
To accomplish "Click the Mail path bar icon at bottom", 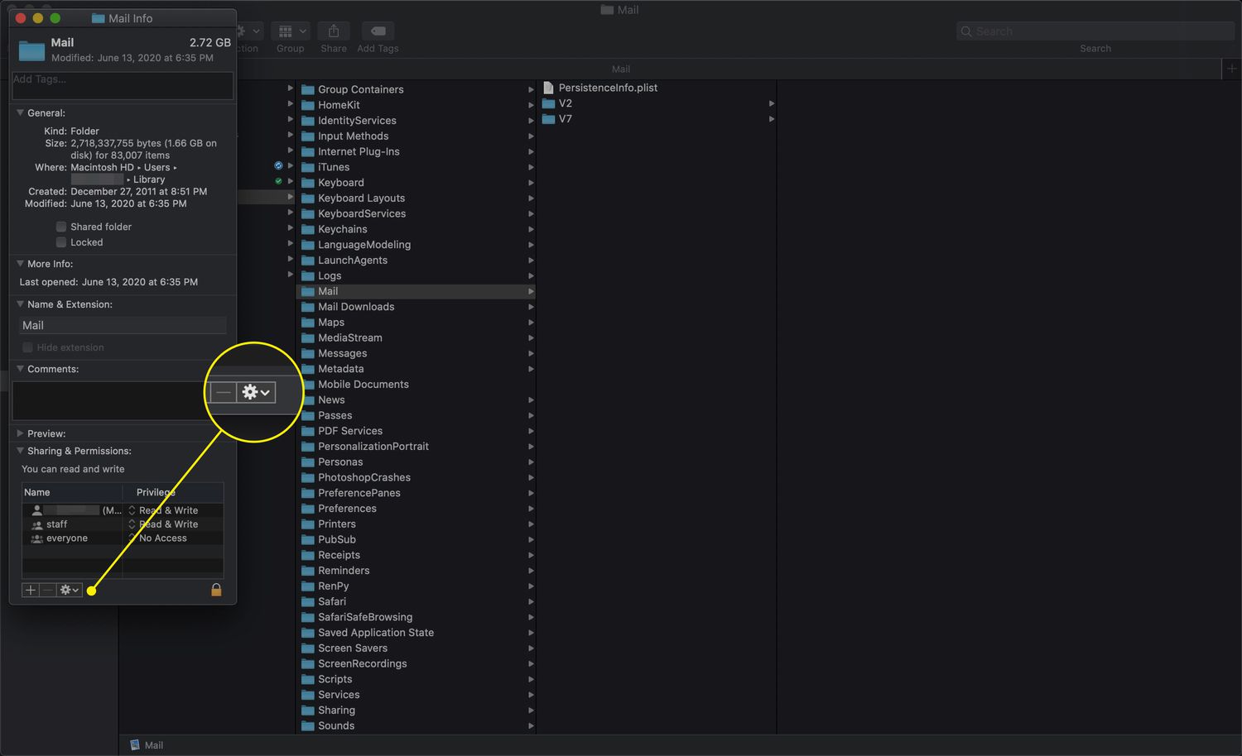I will [135, 745].
